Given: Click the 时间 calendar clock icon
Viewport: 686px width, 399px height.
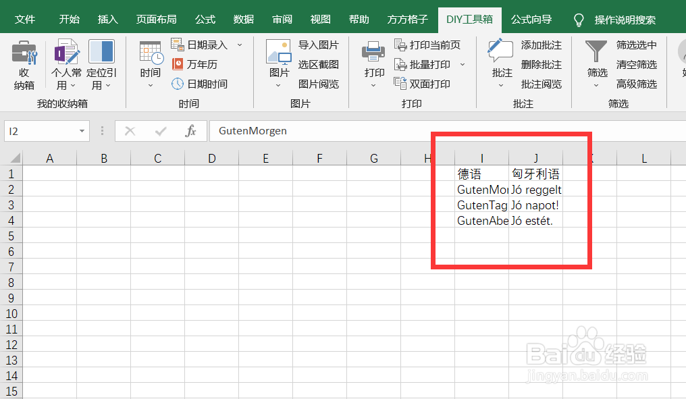Looking at the screenshot, I should point(151,53).
